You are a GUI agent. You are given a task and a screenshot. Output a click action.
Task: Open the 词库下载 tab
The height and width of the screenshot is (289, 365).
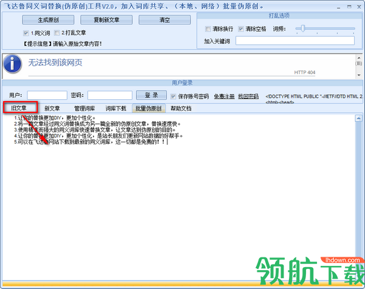(x=116, y=108)
